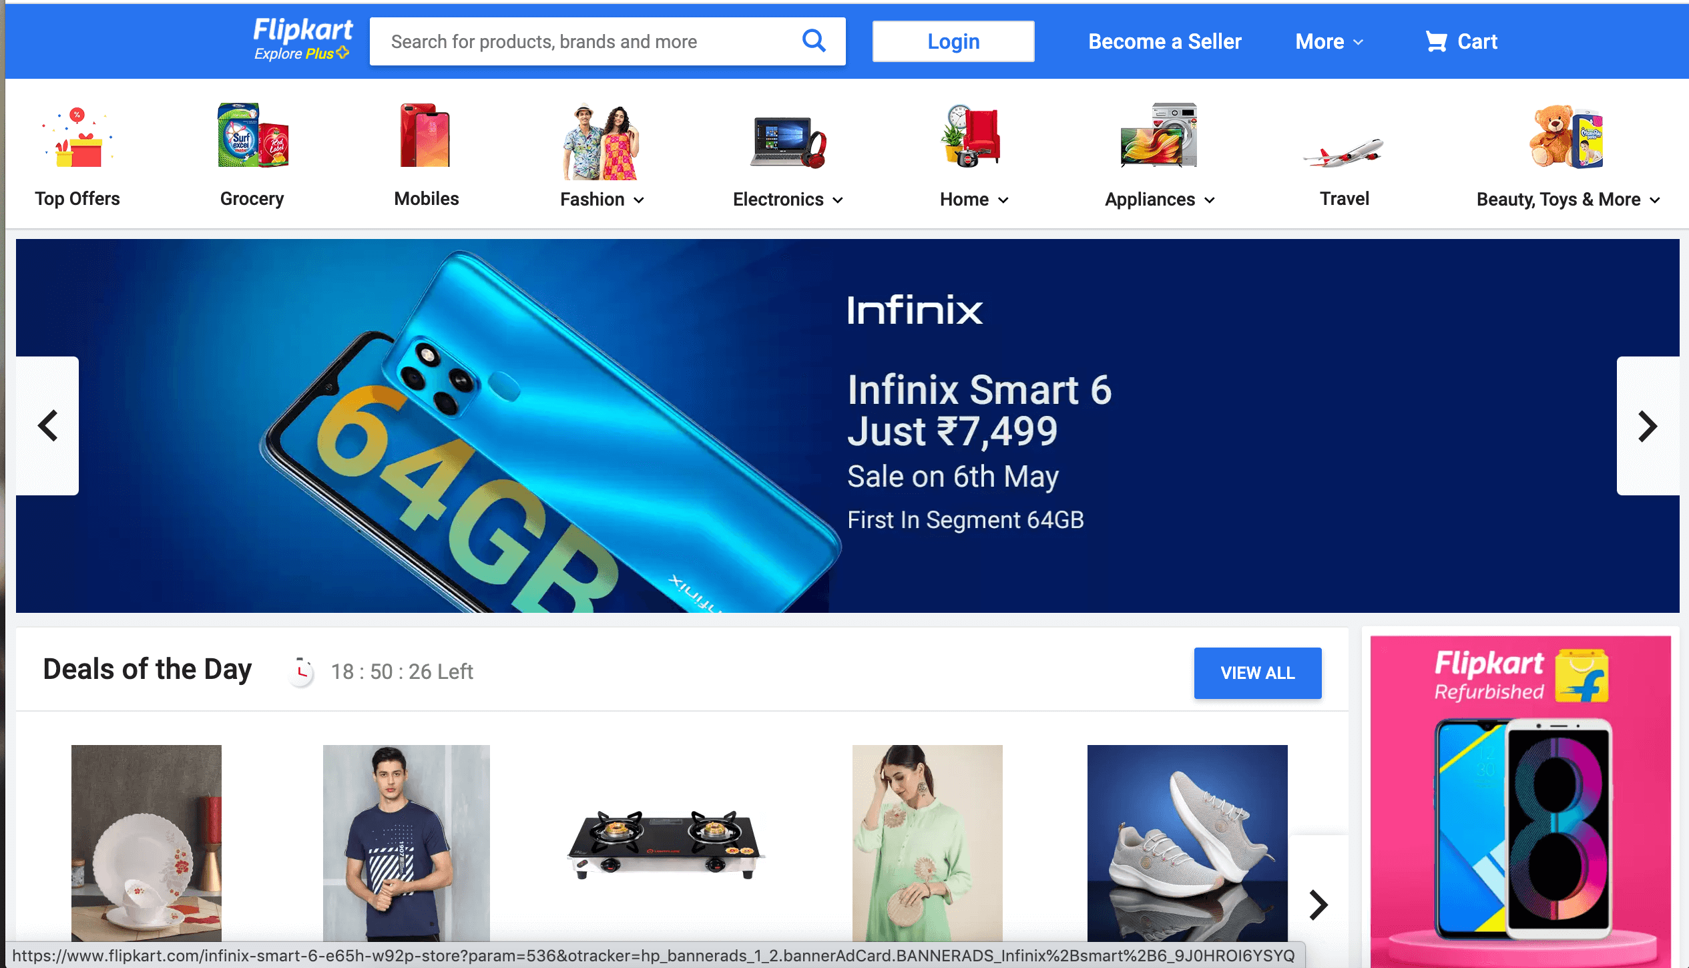Click the Deals of the Day timer icon
Image resolution: width=1689 pixels, height=968 pixels.
click(302, 671)
